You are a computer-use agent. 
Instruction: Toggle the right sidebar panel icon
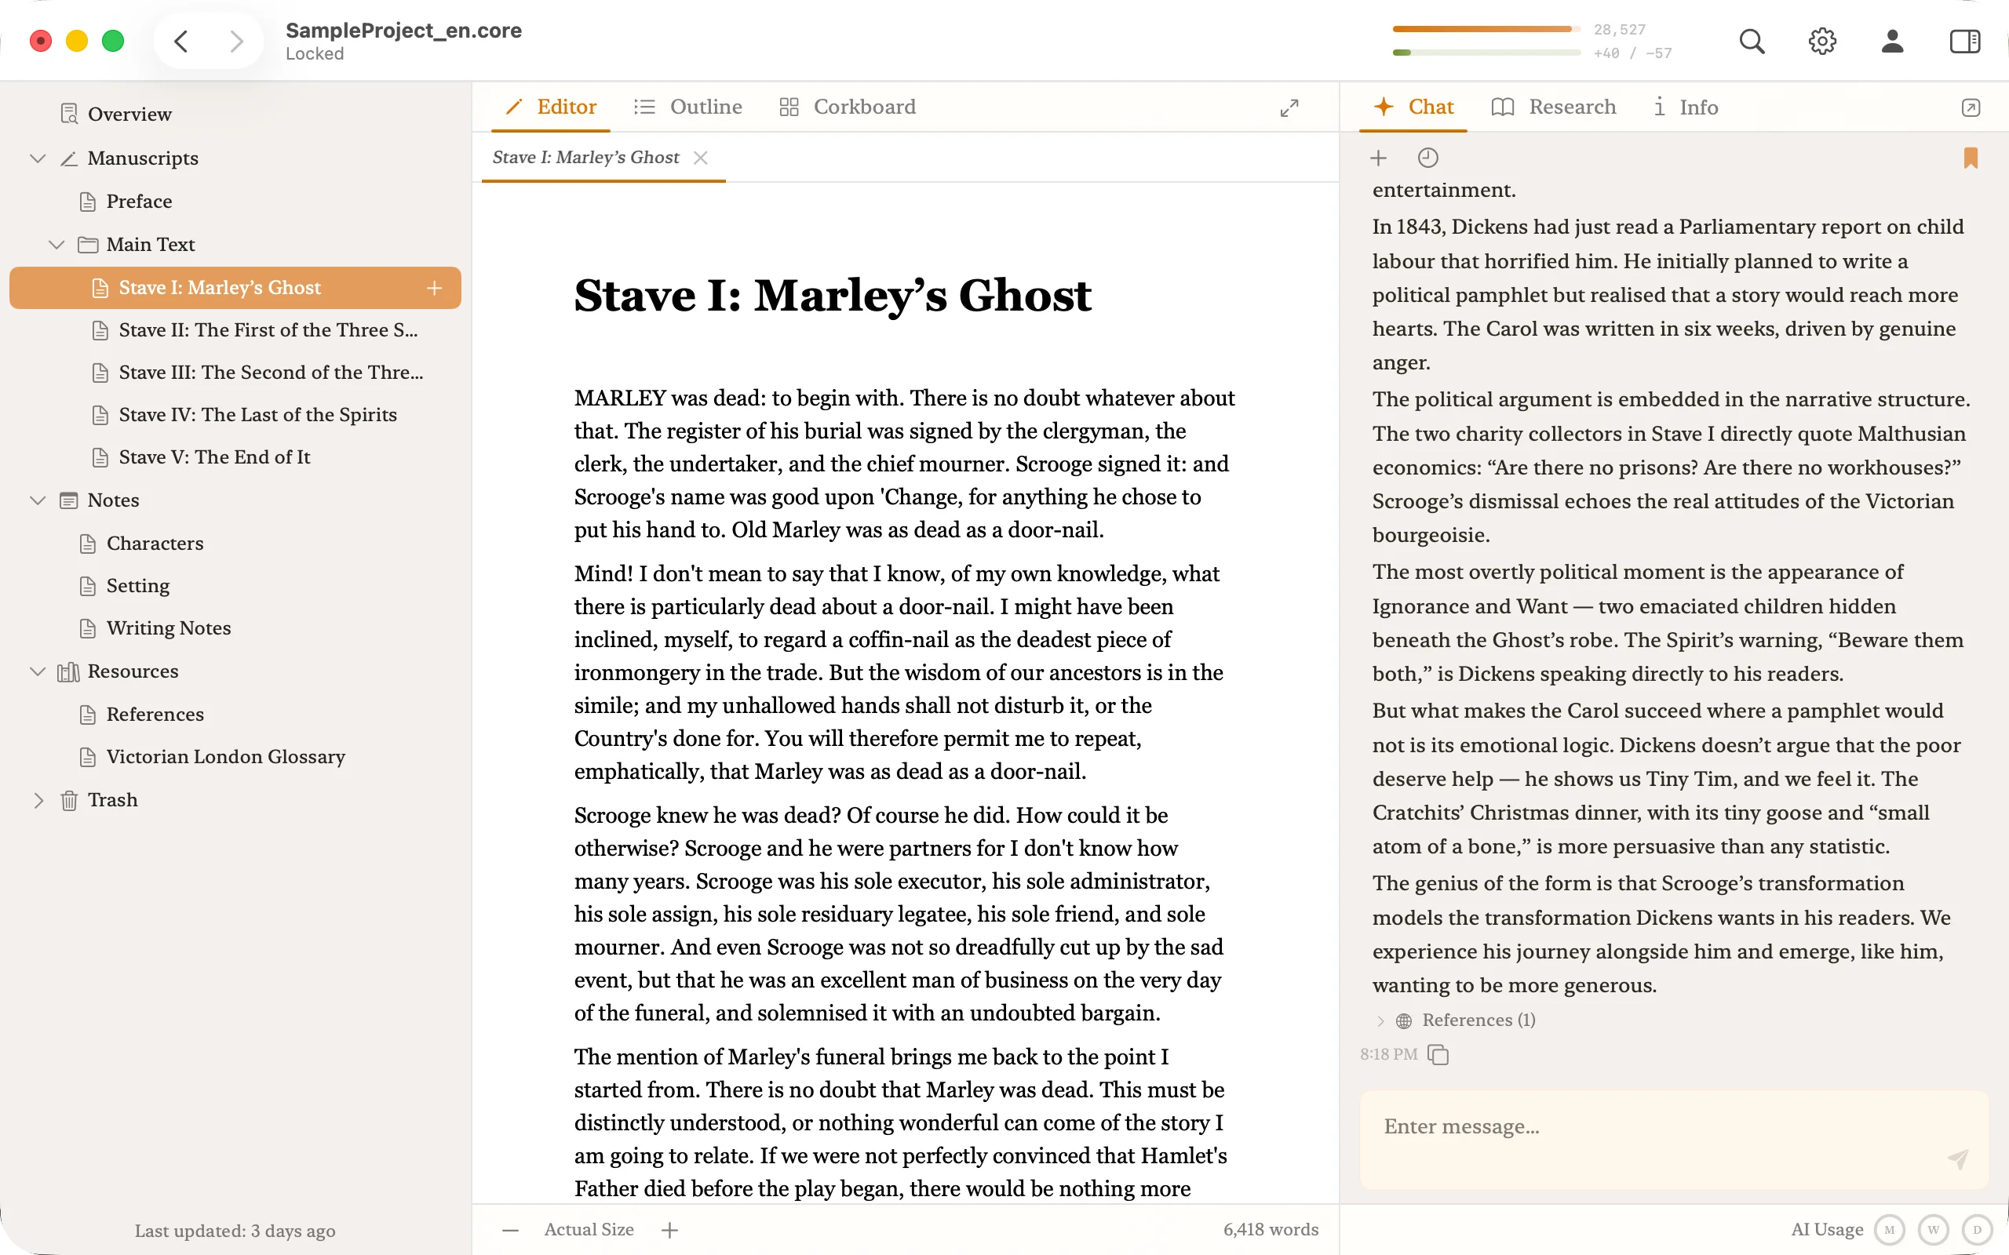1964,41
